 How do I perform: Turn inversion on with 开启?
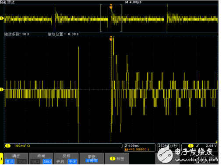(60, 161)
